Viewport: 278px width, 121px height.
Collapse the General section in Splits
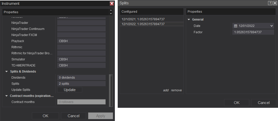(x=189, y=20)
